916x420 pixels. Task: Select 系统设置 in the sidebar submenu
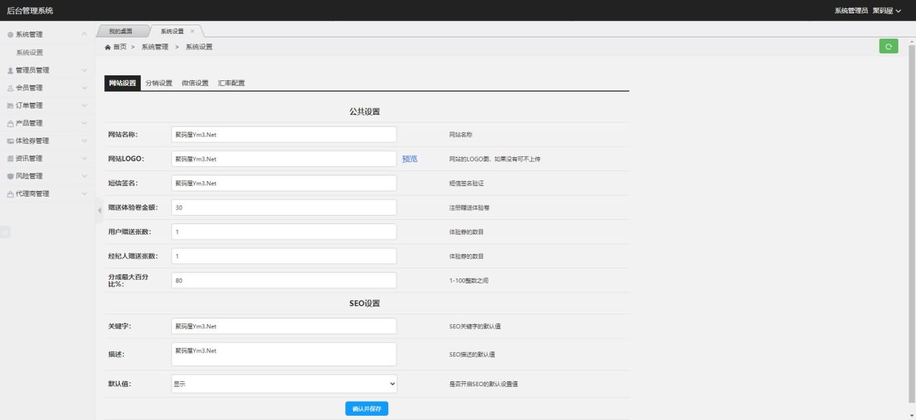pos(30,52)
